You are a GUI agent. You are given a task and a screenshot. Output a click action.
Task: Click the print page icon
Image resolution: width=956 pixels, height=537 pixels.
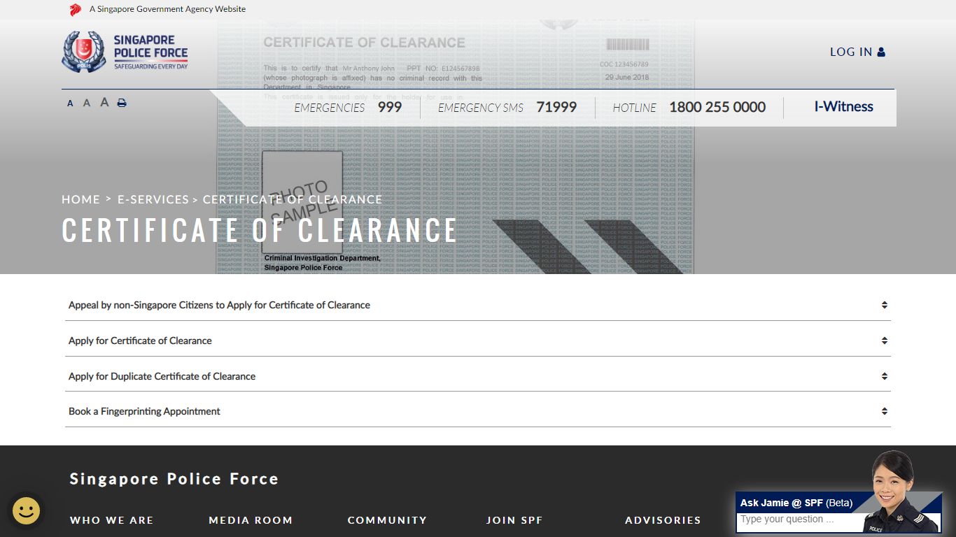tap(122, 103)
